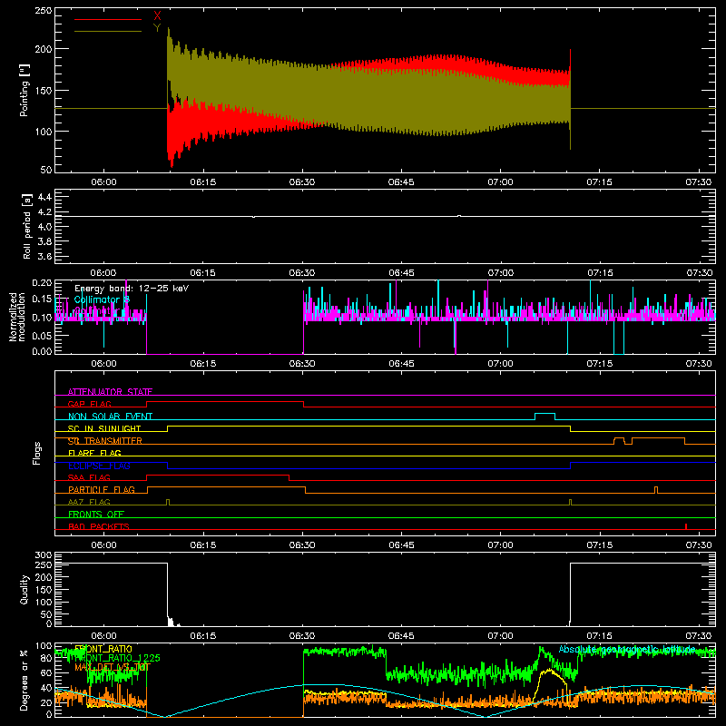Click the 200 tick on the Pointing axis
Image resolution: width=726 pixels, height=726 pixels.
click(44, 49)
